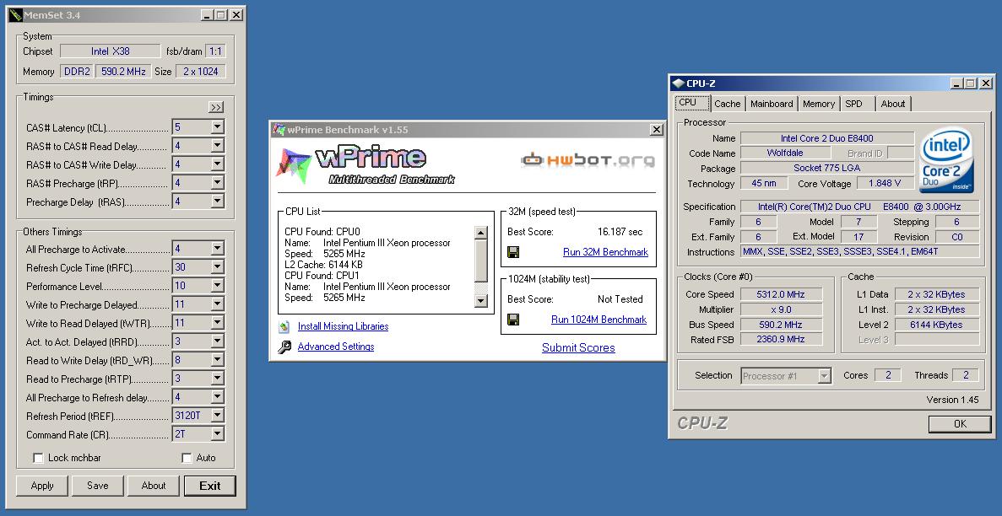Image resolution: width=1002 pixels, height=516 pixels.
Task: Open the About tab in CPU-Z
Action: (893, 104)
